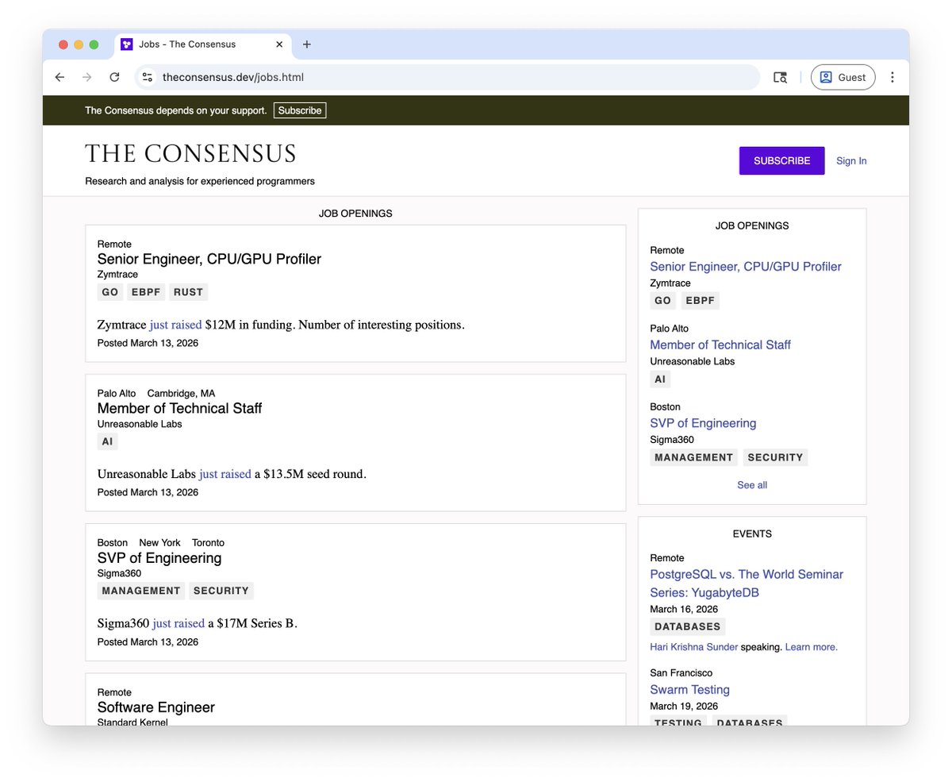
Task: Click main SVP of Engineering title
Action: pyautogui.click(x=159, y=558)
